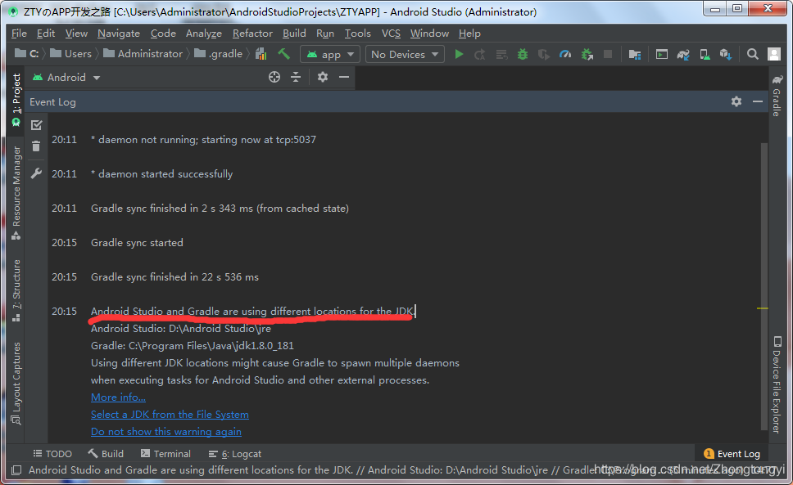Clear the event log with trash icon
Image resolution: width=793 pixels, height=485 pixels.
(36, 146)
